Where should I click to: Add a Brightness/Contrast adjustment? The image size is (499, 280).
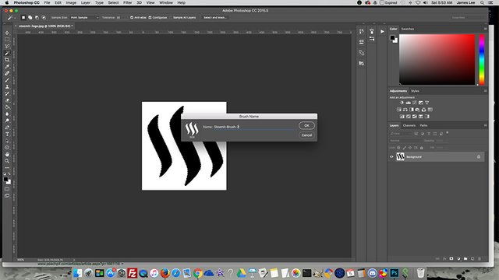(402, 103)
